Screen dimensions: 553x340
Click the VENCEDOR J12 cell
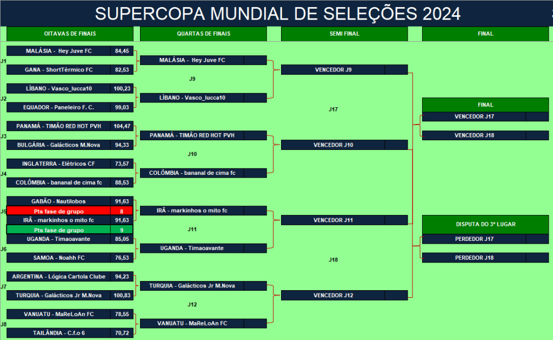[333, 296]
